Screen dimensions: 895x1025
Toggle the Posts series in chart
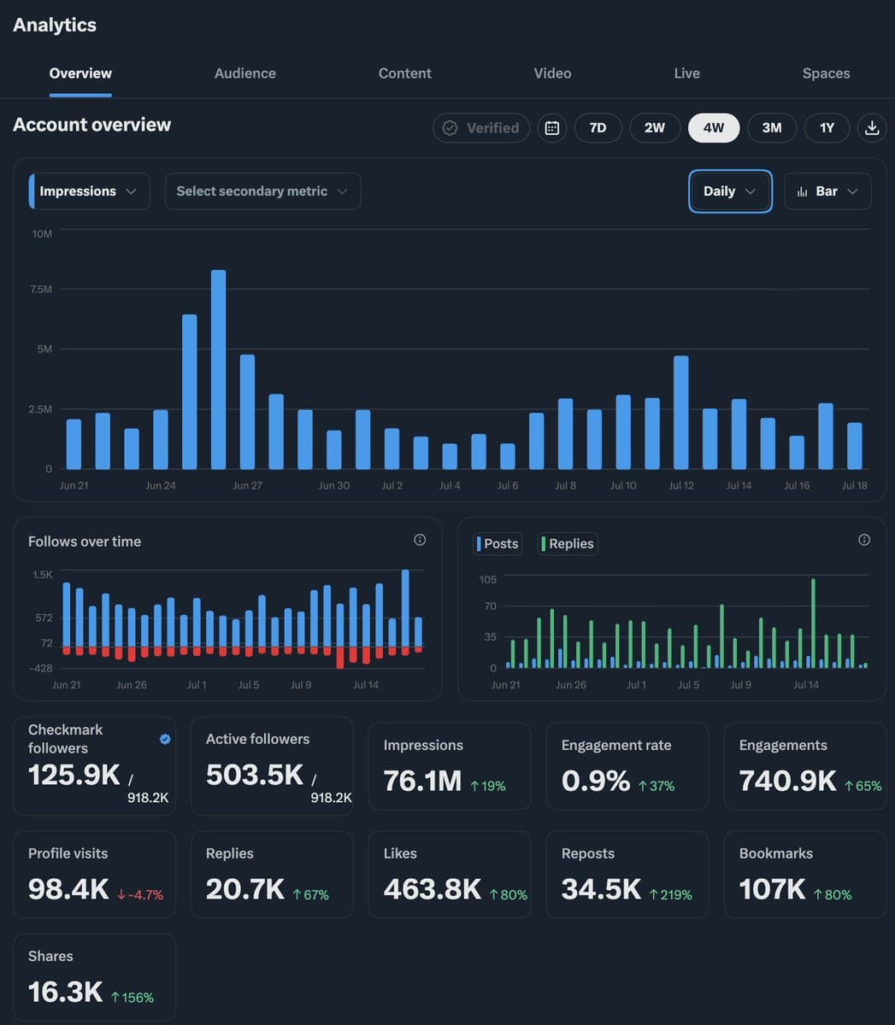498,544
